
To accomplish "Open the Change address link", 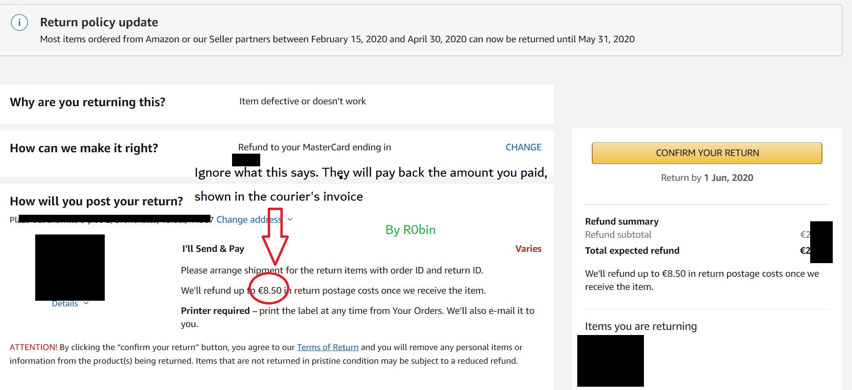I will pyautogui.click(x=249, y=219).
